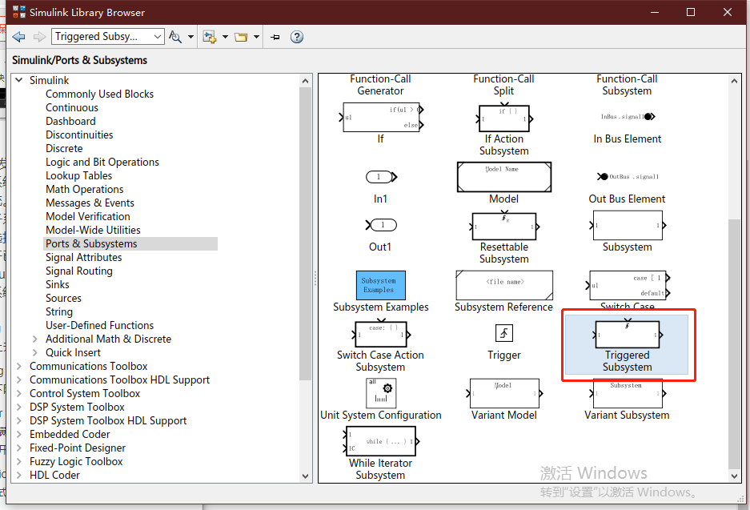
Task: Open the search options dropdown arrow
Action: (191, 37)
